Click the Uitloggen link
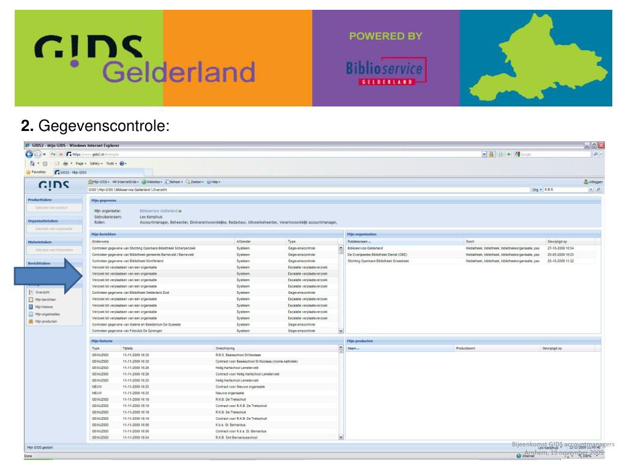The width and height of the screenshot is (627, 470). 593,182
